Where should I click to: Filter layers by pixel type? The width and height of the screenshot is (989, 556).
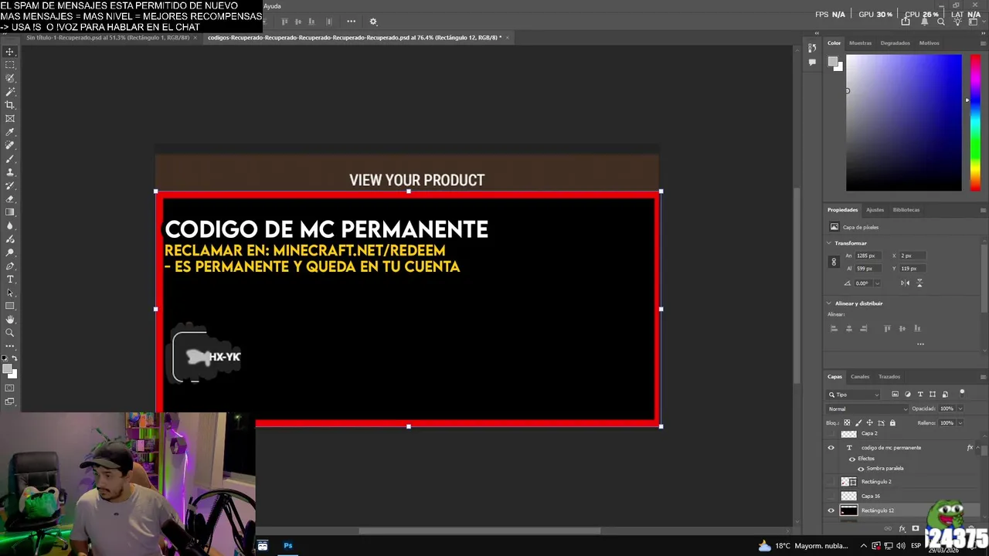pyautogui.click(x=895, y=395)
